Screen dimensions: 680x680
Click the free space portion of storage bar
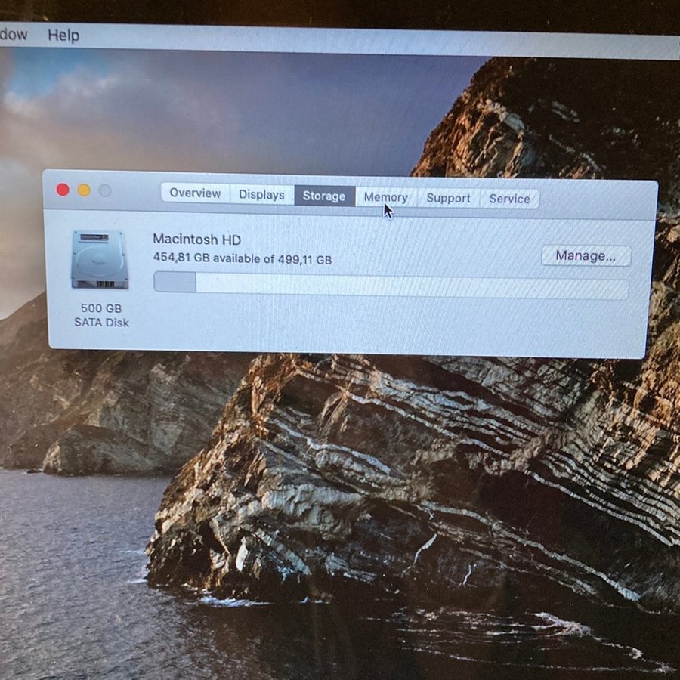pyautogui.click(x=412, y=287)
